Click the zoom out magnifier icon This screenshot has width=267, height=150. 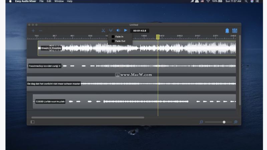tap(201, 122)
